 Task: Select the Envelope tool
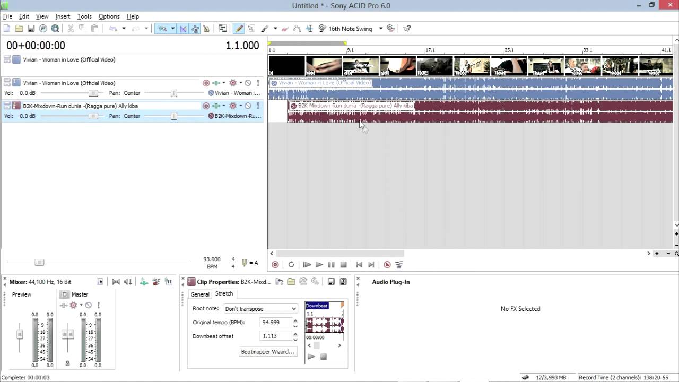(297, 29)
